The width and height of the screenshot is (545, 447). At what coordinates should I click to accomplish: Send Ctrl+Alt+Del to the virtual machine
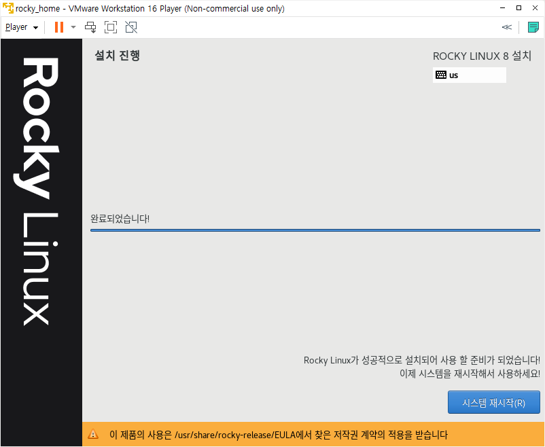[90, 27]
